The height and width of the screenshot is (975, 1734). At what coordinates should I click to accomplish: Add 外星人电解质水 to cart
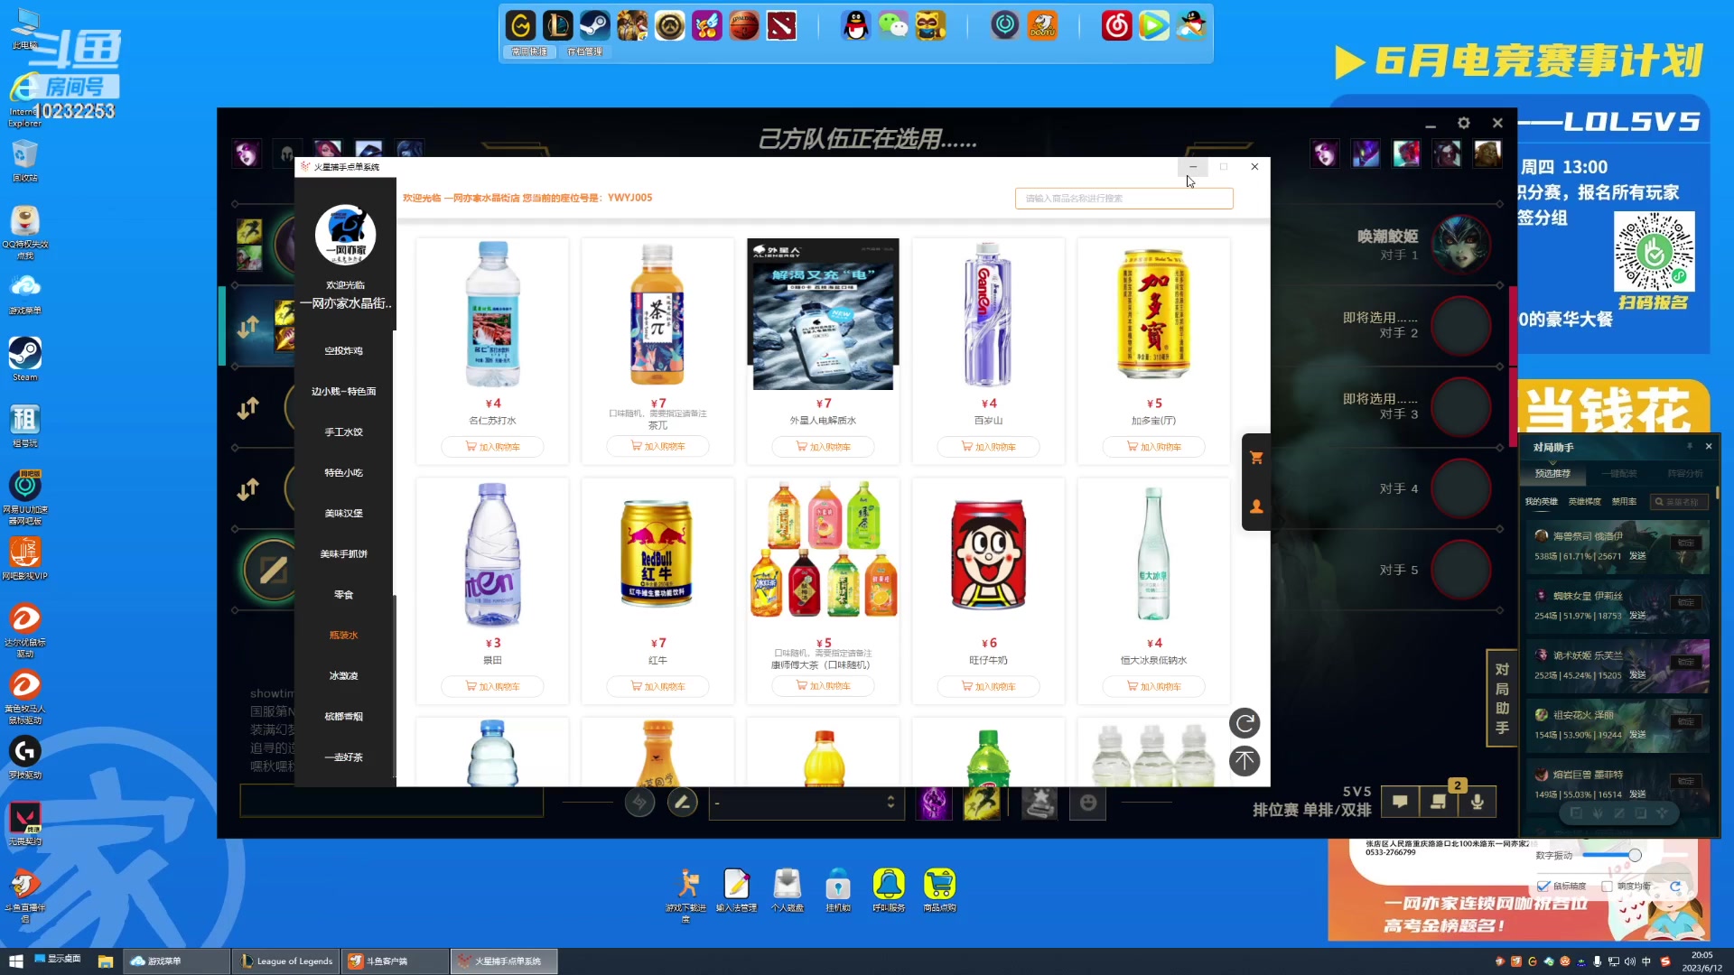pyautogui.click(x=823, y=447)
